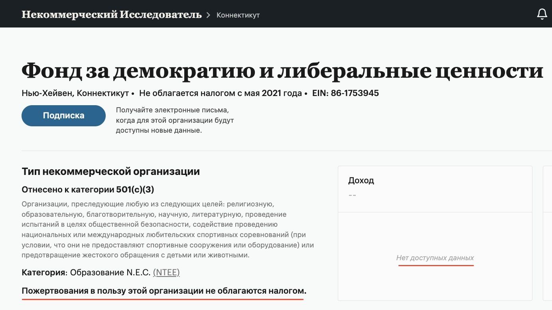Viewport: 552px width, 310px height.
Task: Go to Некоммерческий Исследователь home link
Action: [x=112, y=15]
